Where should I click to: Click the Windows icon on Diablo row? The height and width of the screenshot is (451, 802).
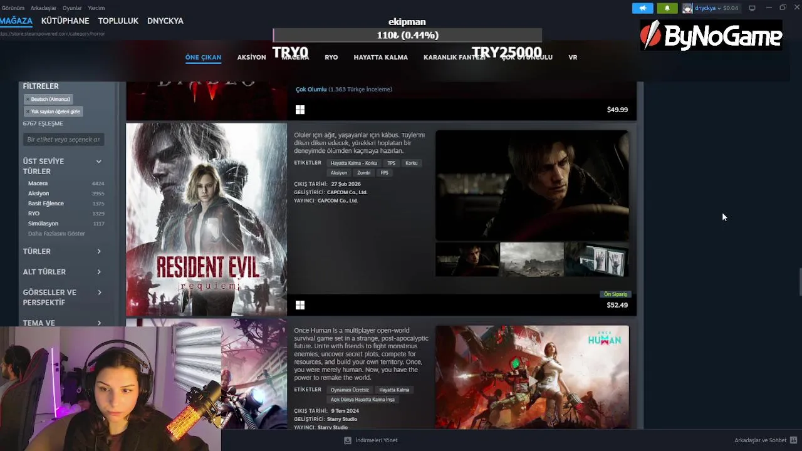point(300,110)
